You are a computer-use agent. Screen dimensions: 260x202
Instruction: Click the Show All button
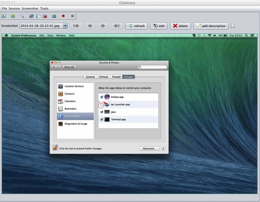[69, 67]
